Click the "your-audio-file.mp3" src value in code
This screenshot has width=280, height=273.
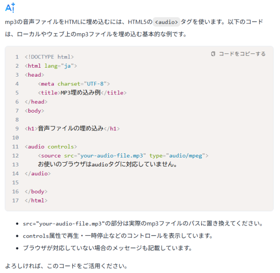[x=112, y=155]
